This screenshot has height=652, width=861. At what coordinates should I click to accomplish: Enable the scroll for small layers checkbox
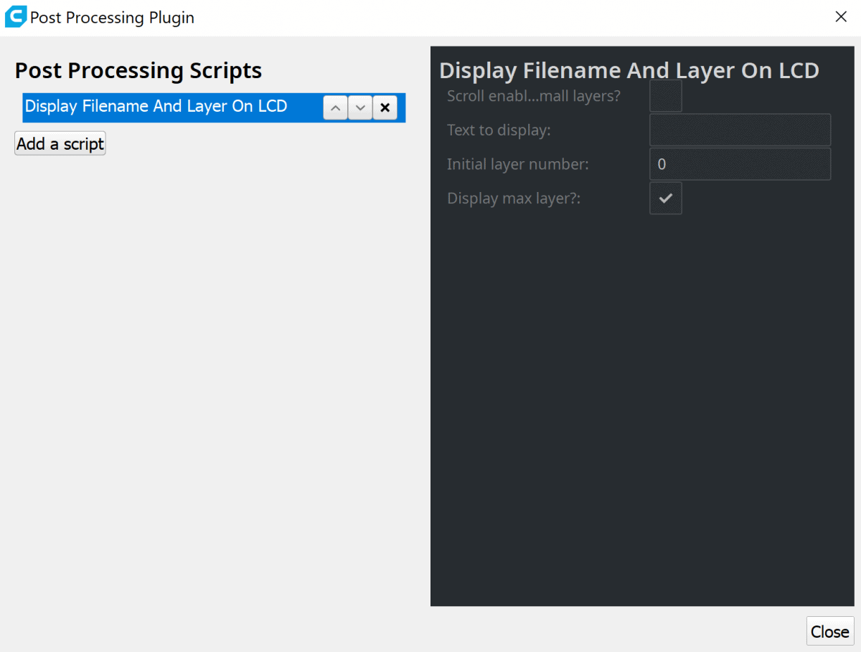pyautogui.click(x=665, y=96)
